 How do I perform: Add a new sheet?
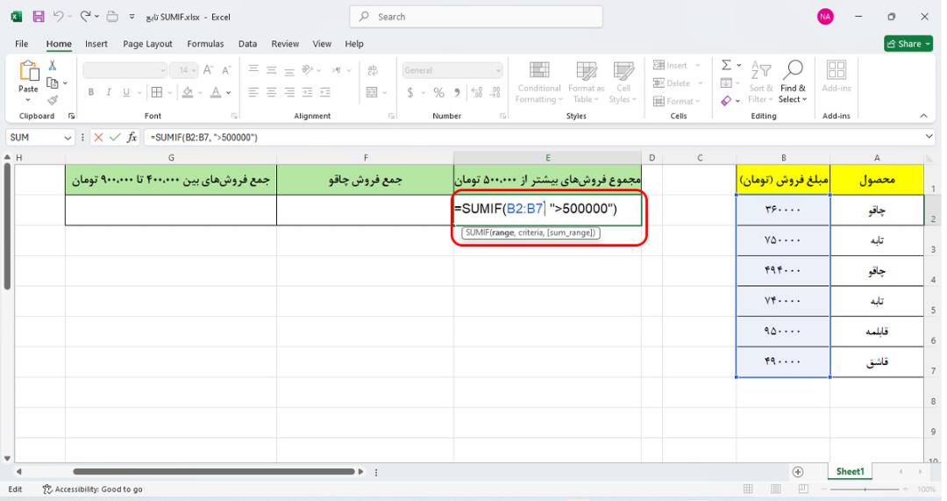pos(798,471)
